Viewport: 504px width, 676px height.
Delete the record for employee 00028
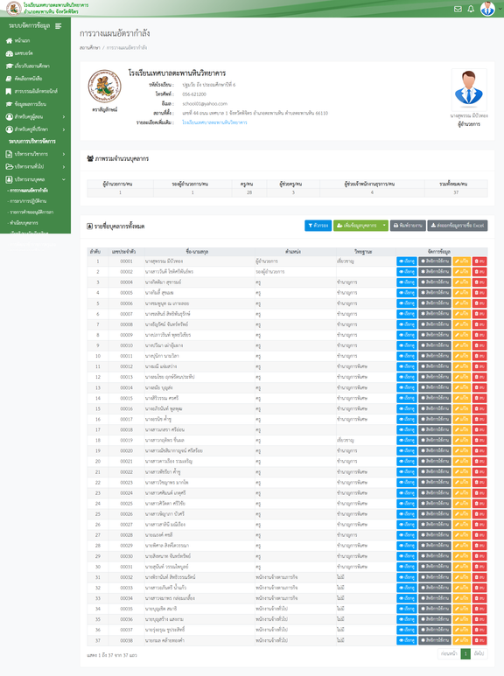tap(479, 535)
